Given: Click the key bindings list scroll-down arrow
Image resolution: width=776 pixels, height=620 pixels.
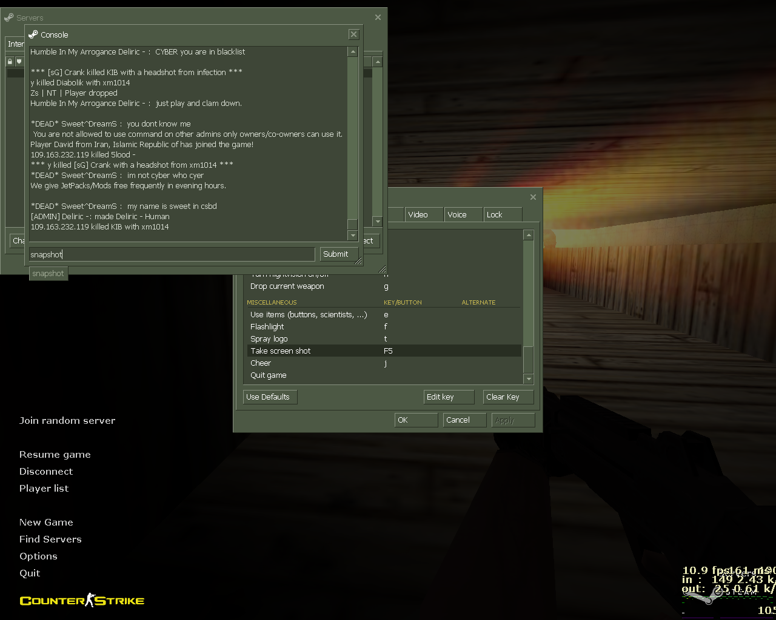Looking at the screenshot, I should 528,379.
